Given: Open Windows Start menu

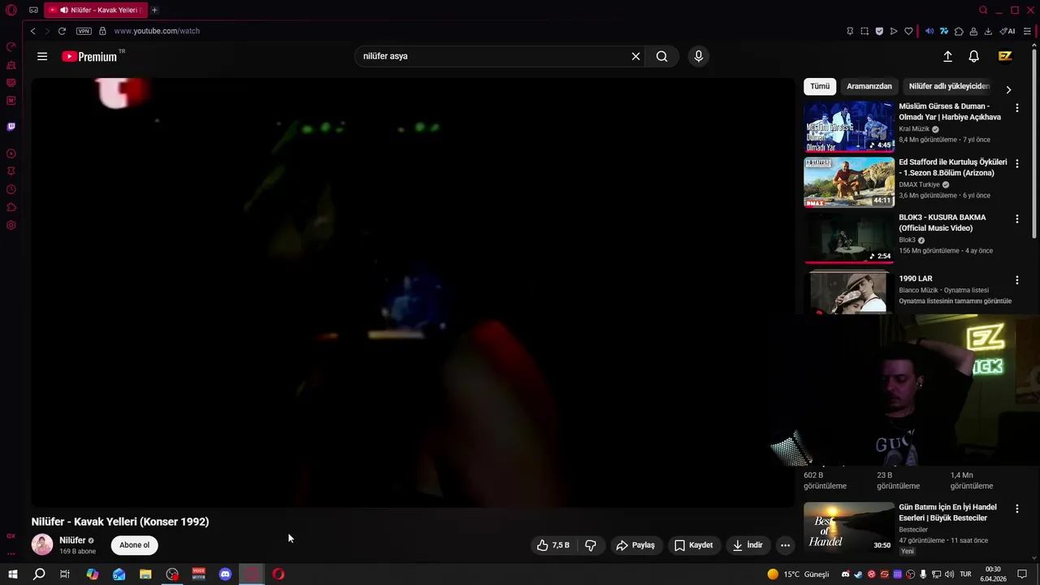Looking at the screenshot, I should point(12,574).
